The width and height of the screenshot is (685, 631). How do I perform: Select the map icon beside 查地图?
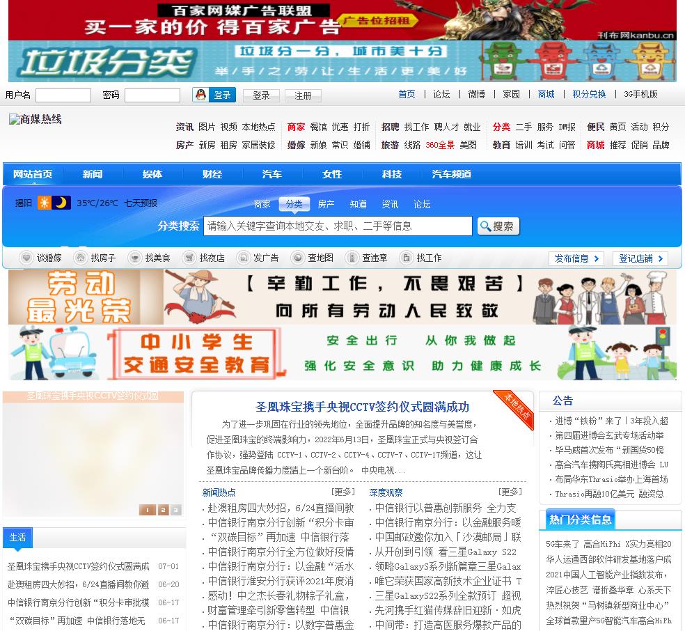point(297,258)
